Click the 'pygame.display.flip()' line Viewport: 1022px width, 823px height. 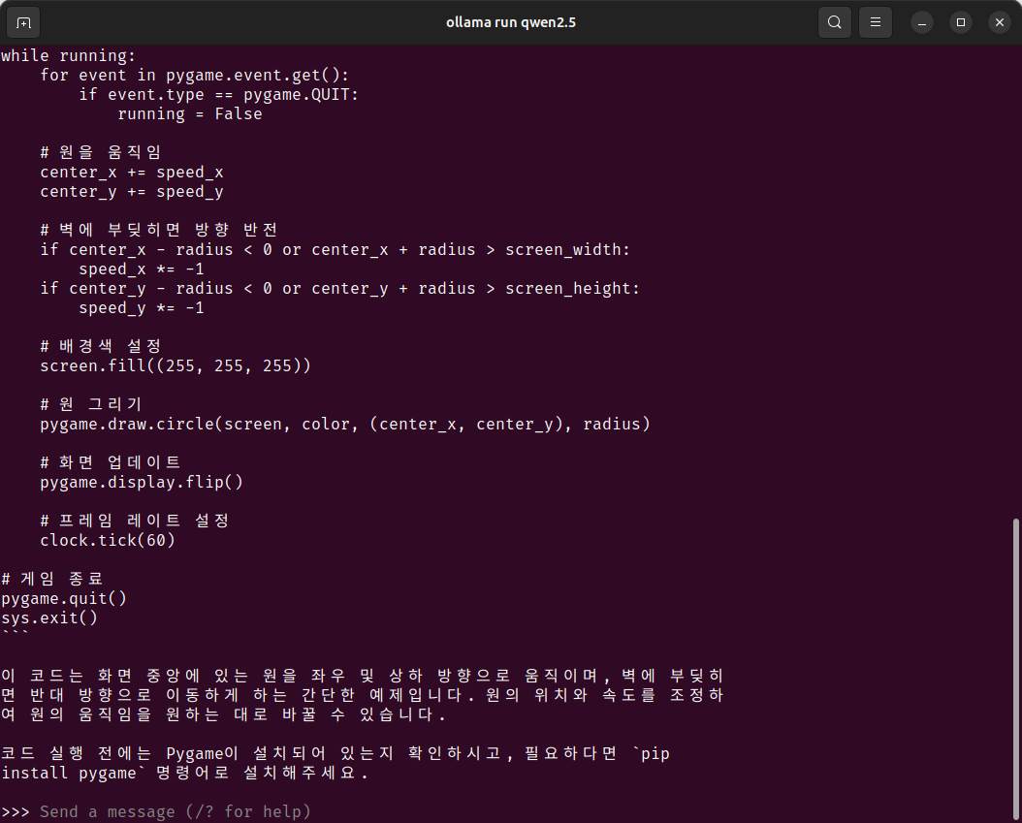tap(142, 482)
